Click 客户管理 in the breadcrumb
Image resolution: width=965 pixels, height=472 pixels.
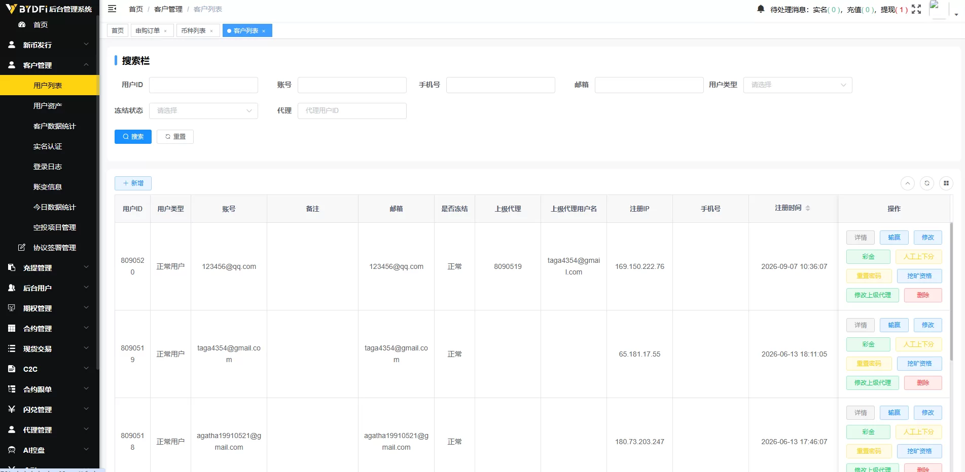[168, 9]
